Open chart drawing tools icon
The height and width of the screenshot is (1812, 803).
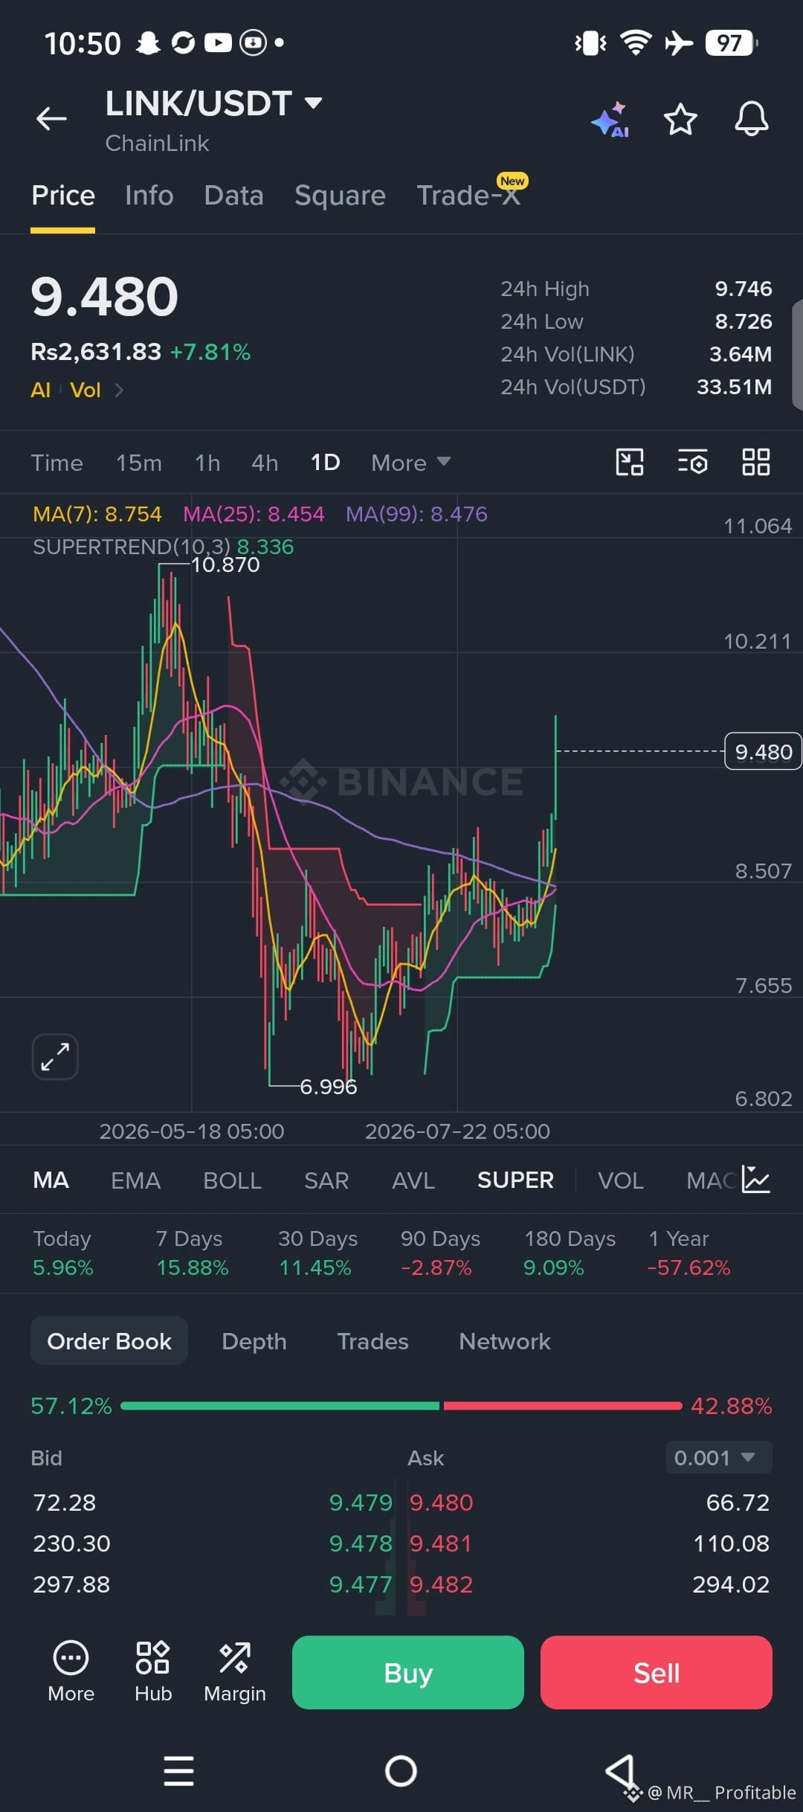tap(630, 462)
